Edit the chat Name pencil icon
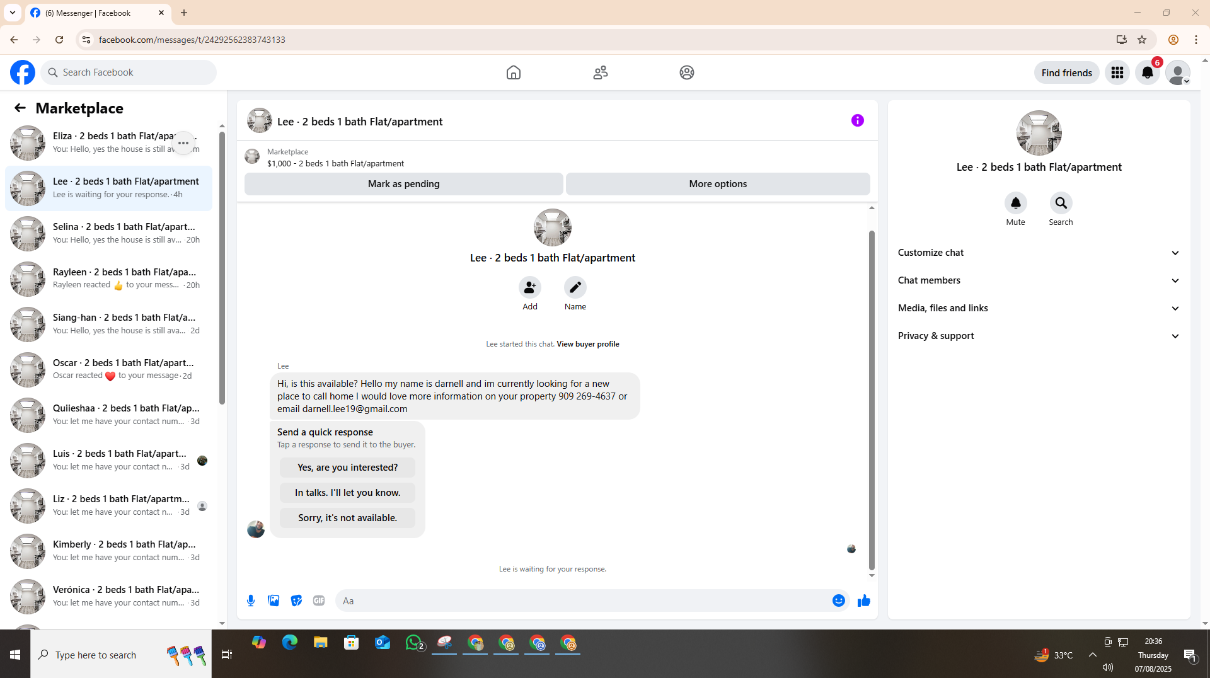 point(575,287)
